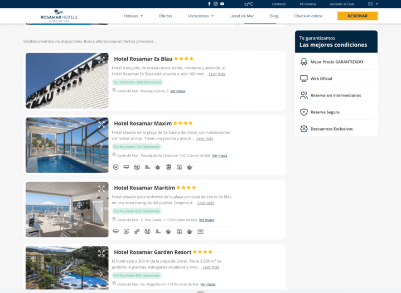The width and height of the screenshot is (401, 293).
Task: Click the Hotel Rosamar Garden Resort title
Action: click(x=153, y=252)
